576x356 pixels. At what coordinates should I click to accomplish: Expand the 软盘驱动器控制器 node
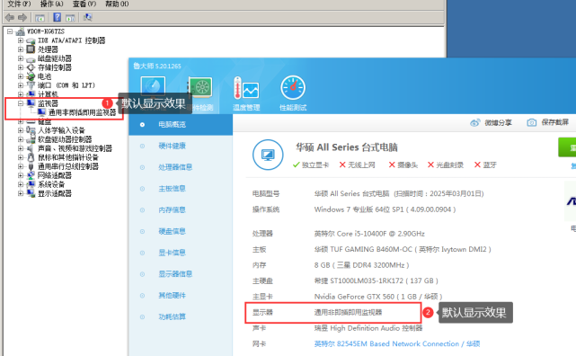pos(21,139)
